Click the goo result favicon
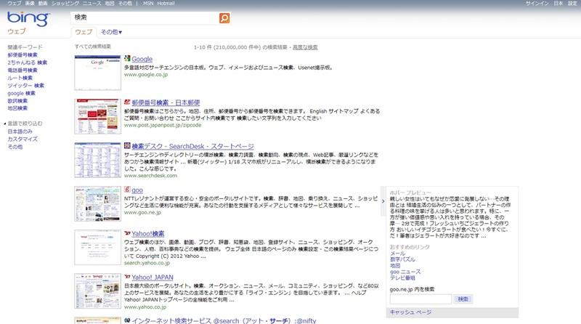This screenshot has width=581, height=324. [127, 190]
